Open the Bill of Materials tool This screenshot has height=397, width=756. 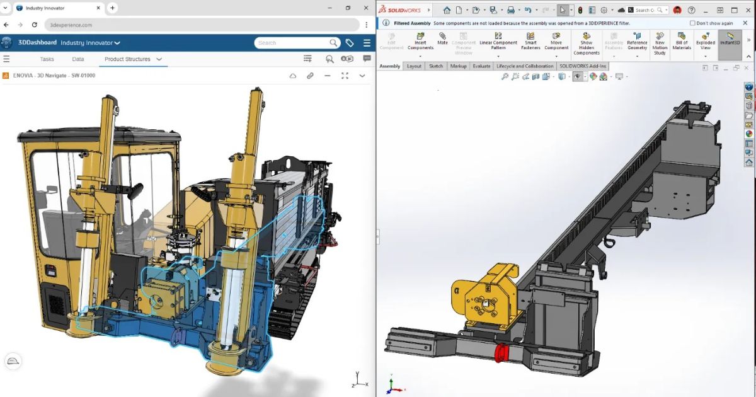(x=682, y=42)
